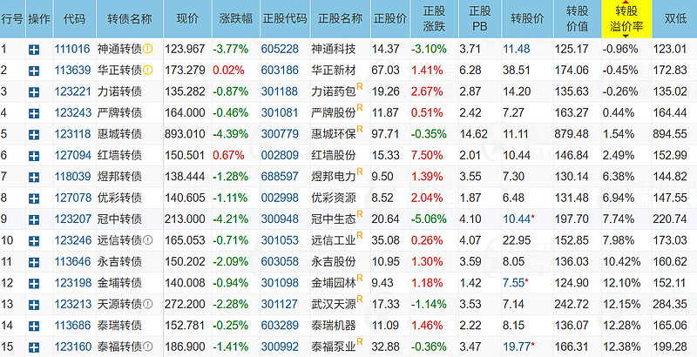This screenshot has height=357, width=697.
Task: Click the yellow warning icon beside 华正转债
Action: 148,71
